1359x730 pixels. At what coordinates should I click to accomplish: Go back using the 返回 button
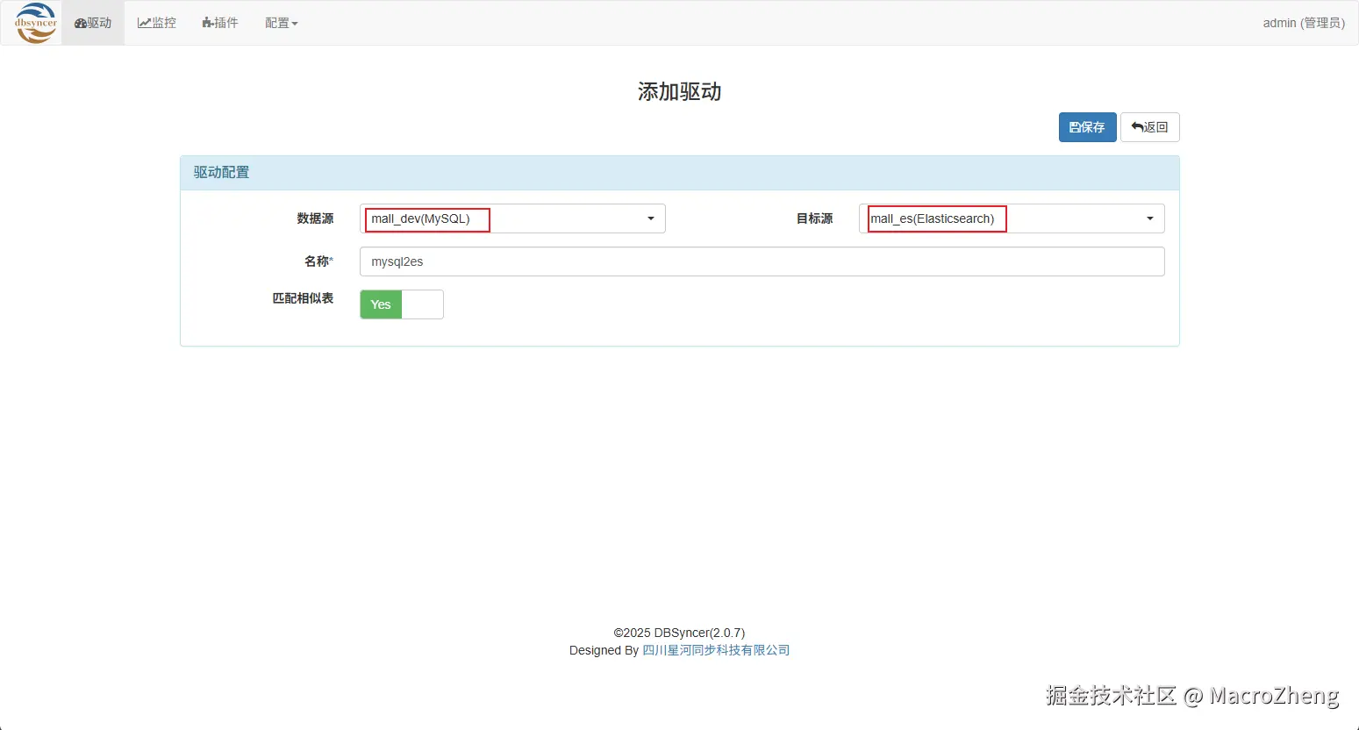coord(1149,127)
